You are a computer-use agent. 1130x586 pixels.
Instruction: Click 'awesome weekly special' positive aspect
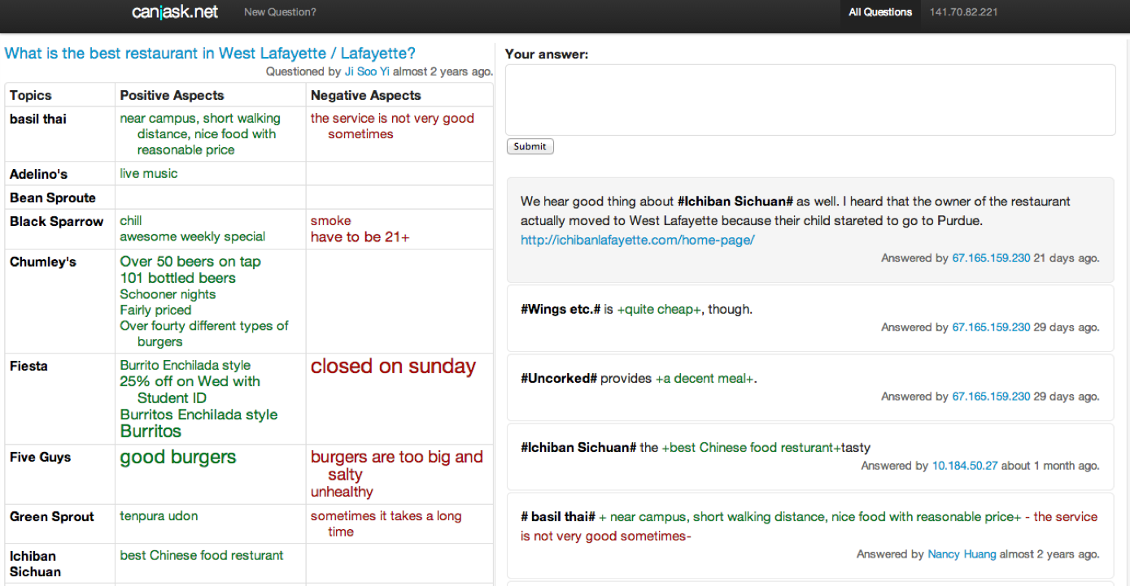193,237
